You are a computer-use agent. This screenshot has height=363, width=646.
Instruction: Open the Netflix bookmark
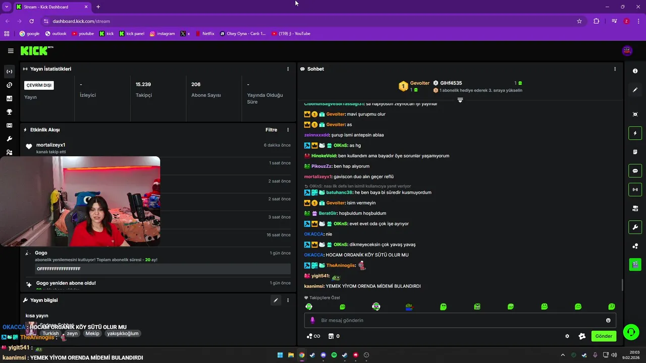(204, 34)
